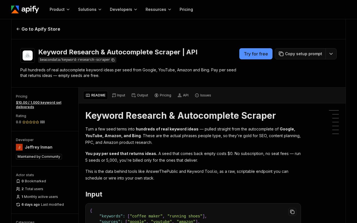This screenshot has width=357, height=223.
Task: Click the rating count (0)
Action: [x=42, y=122]
